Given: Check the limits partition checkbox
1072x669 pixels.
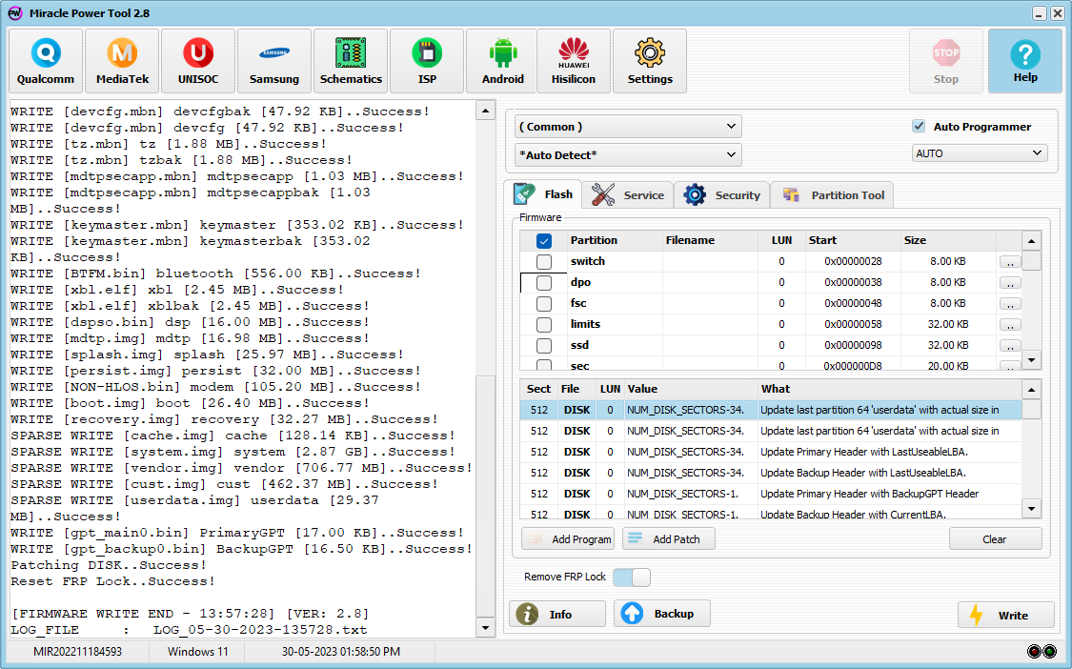Looking at the screenshot, I should 543,324.
